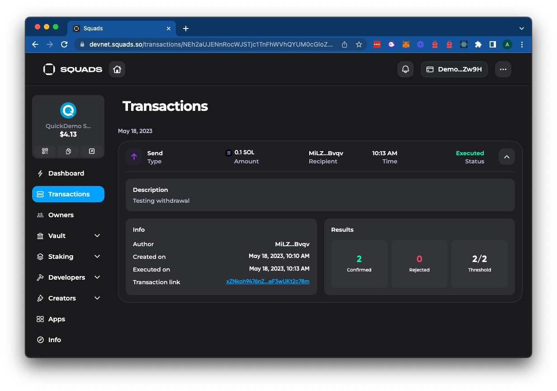This screenshot has width=557, height=391.
Task: Open the Chrome three-dot menu
Action: [522, 44]
